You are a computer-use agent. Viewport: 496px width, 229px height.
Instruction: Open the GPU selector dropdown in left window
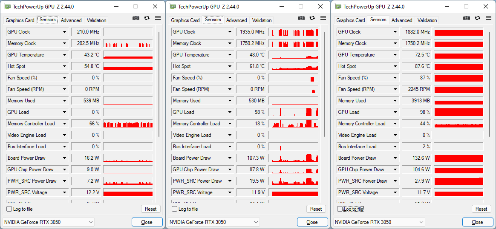coord(49,222)
